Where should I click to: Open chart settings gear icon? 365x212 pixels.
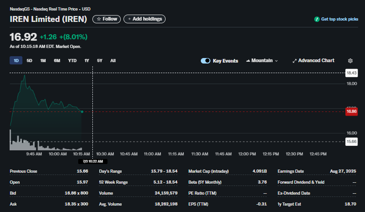click(x=350, y=61)
